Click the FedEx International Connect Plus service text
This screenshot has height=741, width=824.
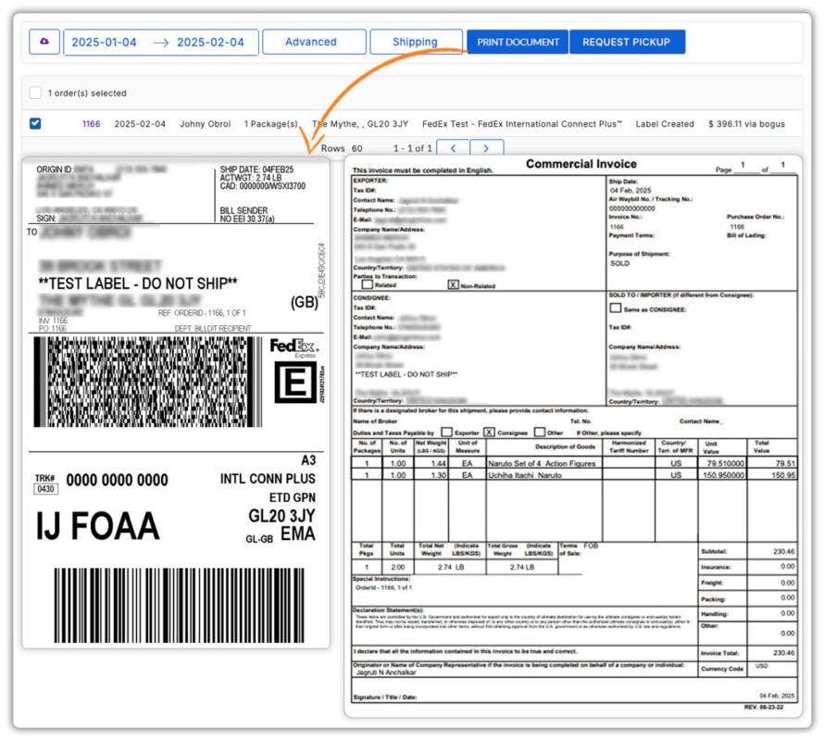(x=522, y=124)
